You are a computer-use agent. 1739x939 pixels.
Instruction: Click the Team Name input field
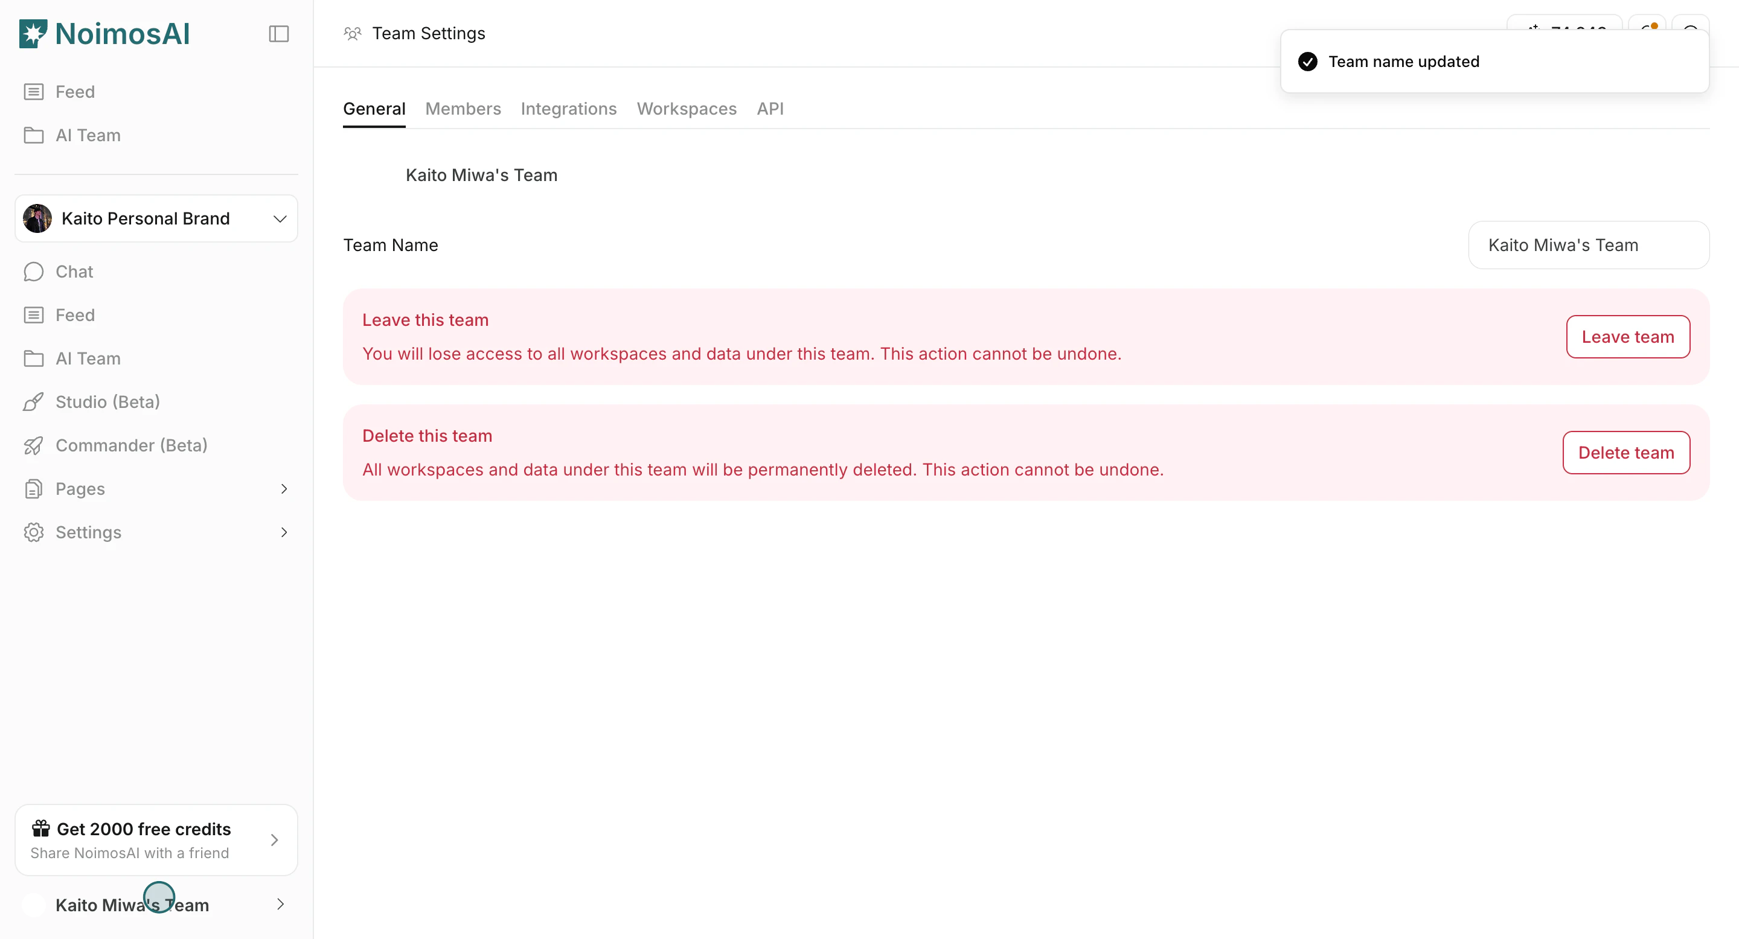pyautogui.click(x=1588, y=245)
